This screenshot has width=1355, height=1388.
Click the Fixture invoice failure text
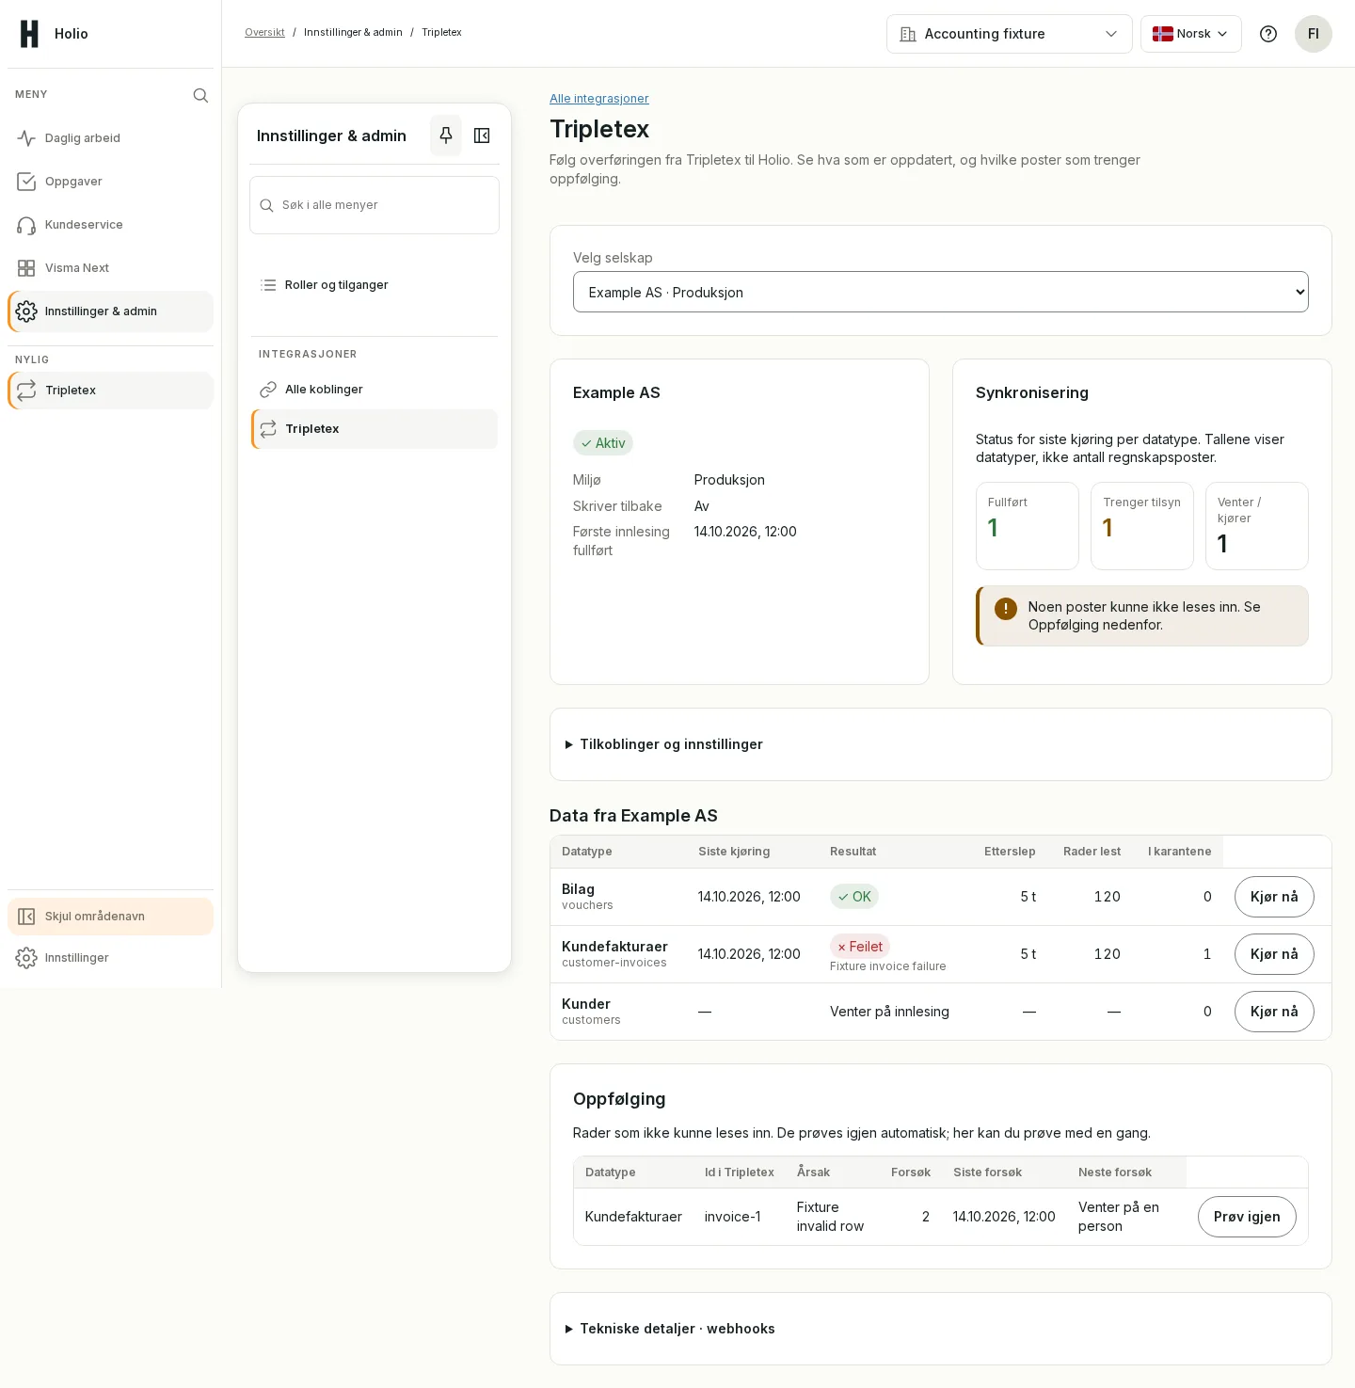coord(888,966)
